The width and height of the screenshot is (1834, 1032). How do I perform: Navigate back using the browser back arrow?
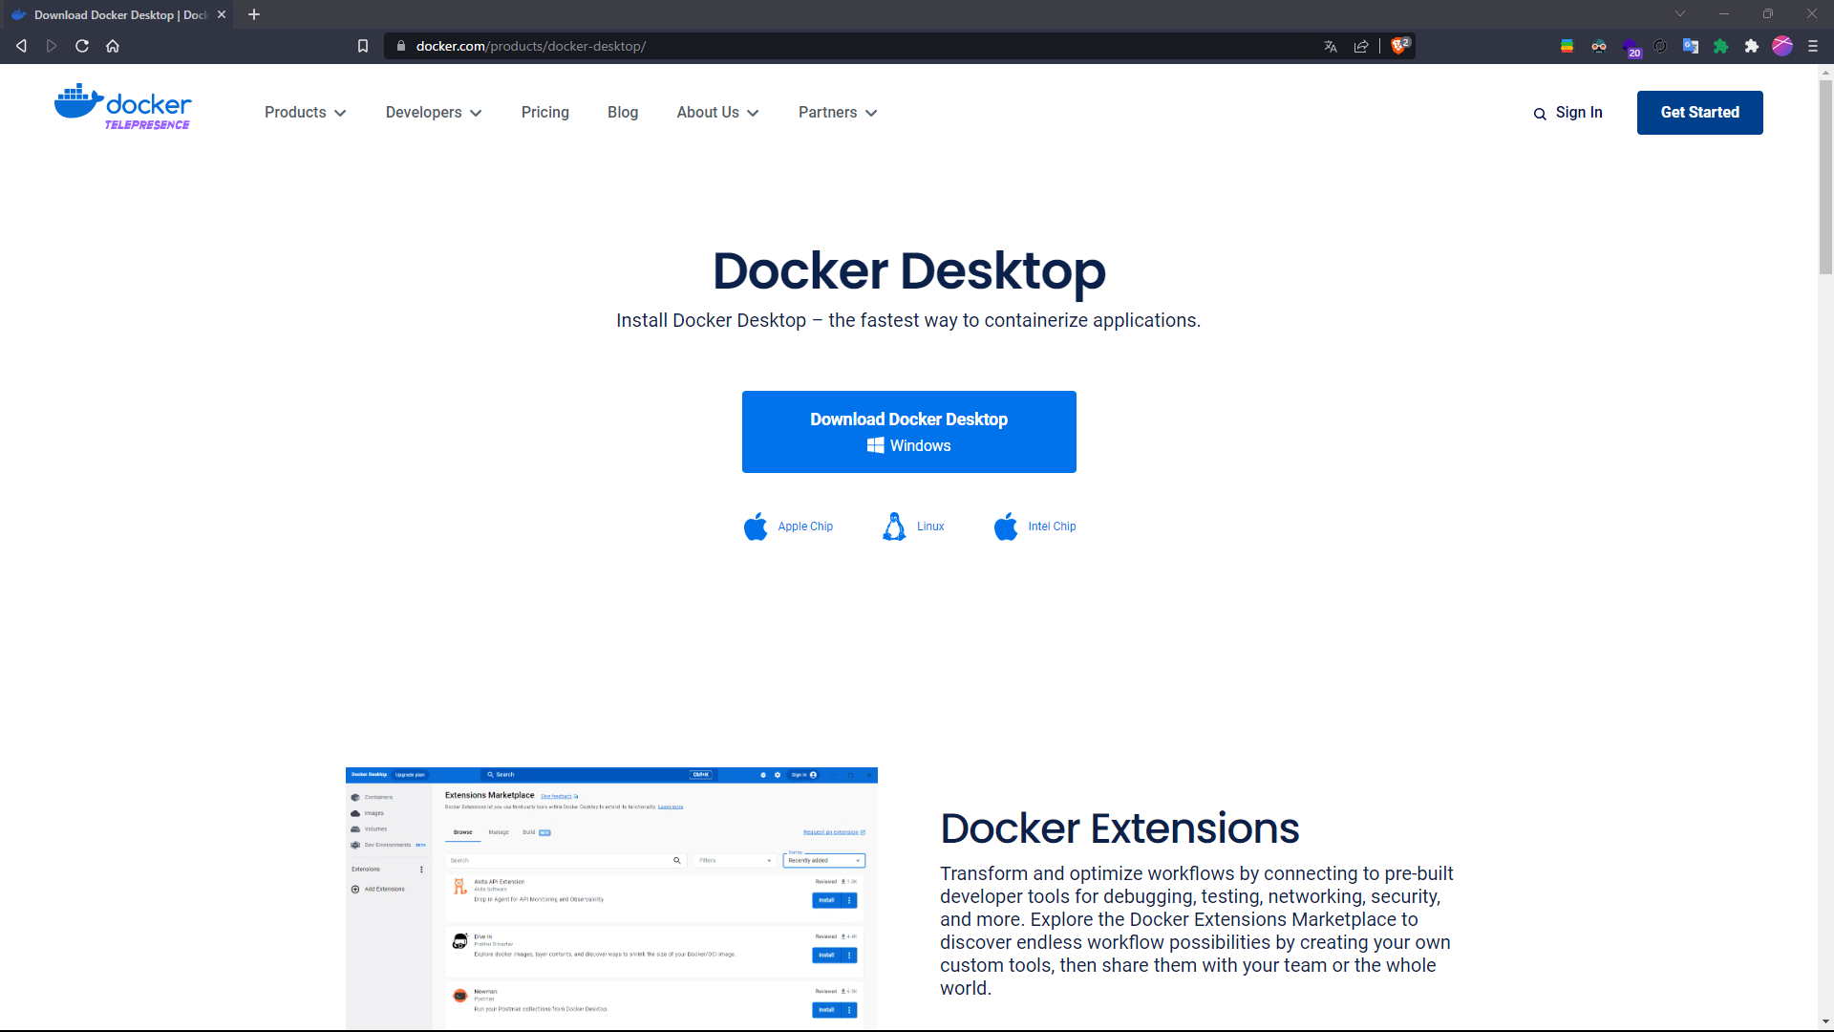click(21, 46)
